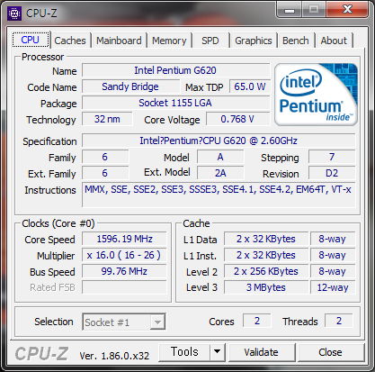Viewport: 375px width, 372px height.
Task: Open the About tab
Action: [334, 41]
